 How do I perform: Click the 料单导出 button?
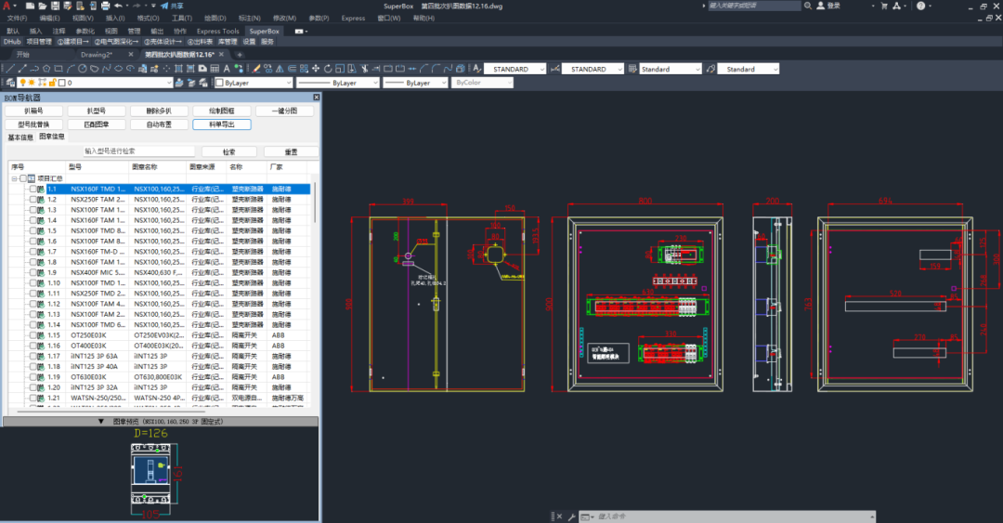click(x=221, y=124)
